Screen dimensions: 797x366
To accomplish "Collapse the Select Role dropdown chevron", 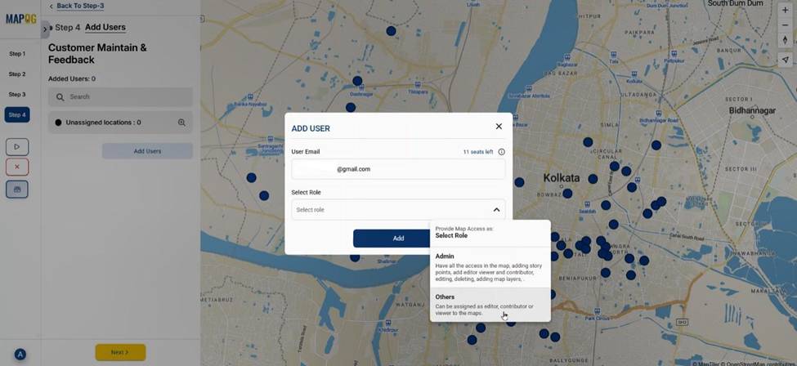I will click(x=496, y=210).
